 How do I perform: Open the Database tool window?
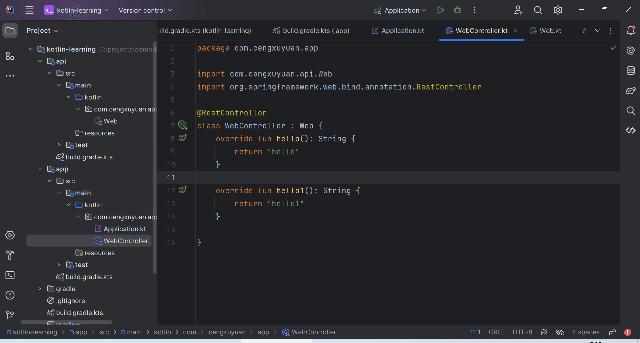[x=630, y=71]
